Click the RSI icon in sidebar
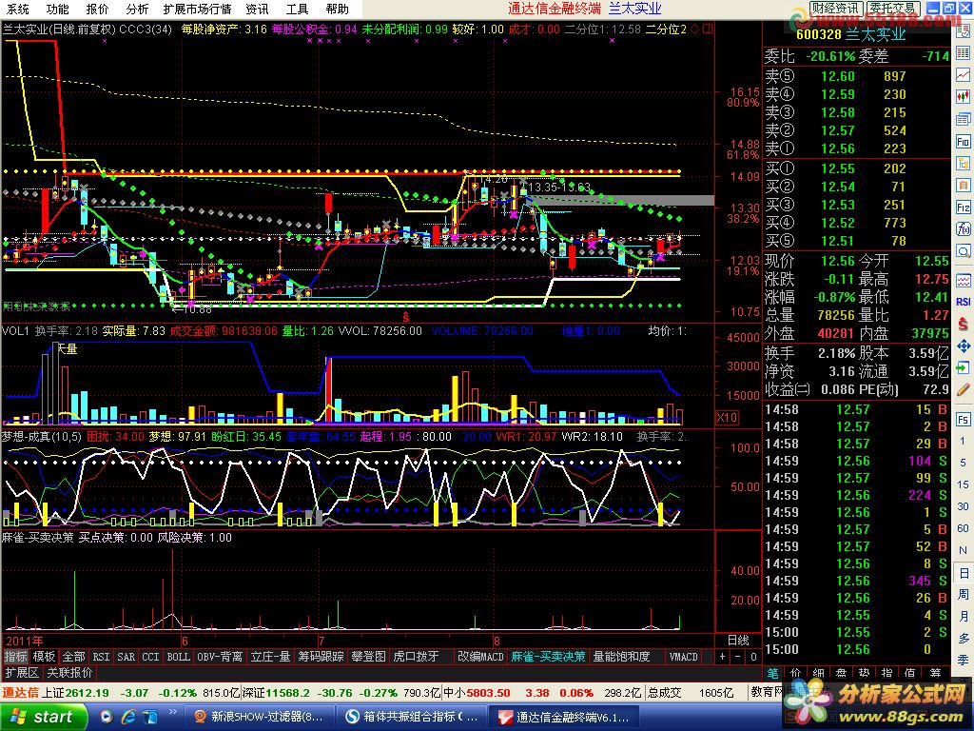The image size is (974, 731). (x=964, y=302)
